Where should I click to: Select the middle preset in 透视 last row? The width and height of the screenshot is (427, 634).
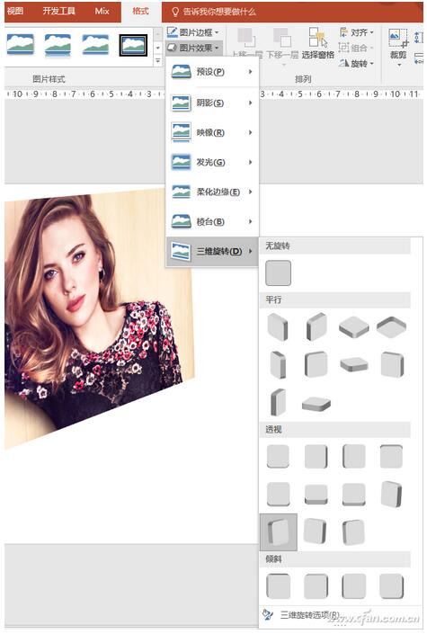coord(315,531)
